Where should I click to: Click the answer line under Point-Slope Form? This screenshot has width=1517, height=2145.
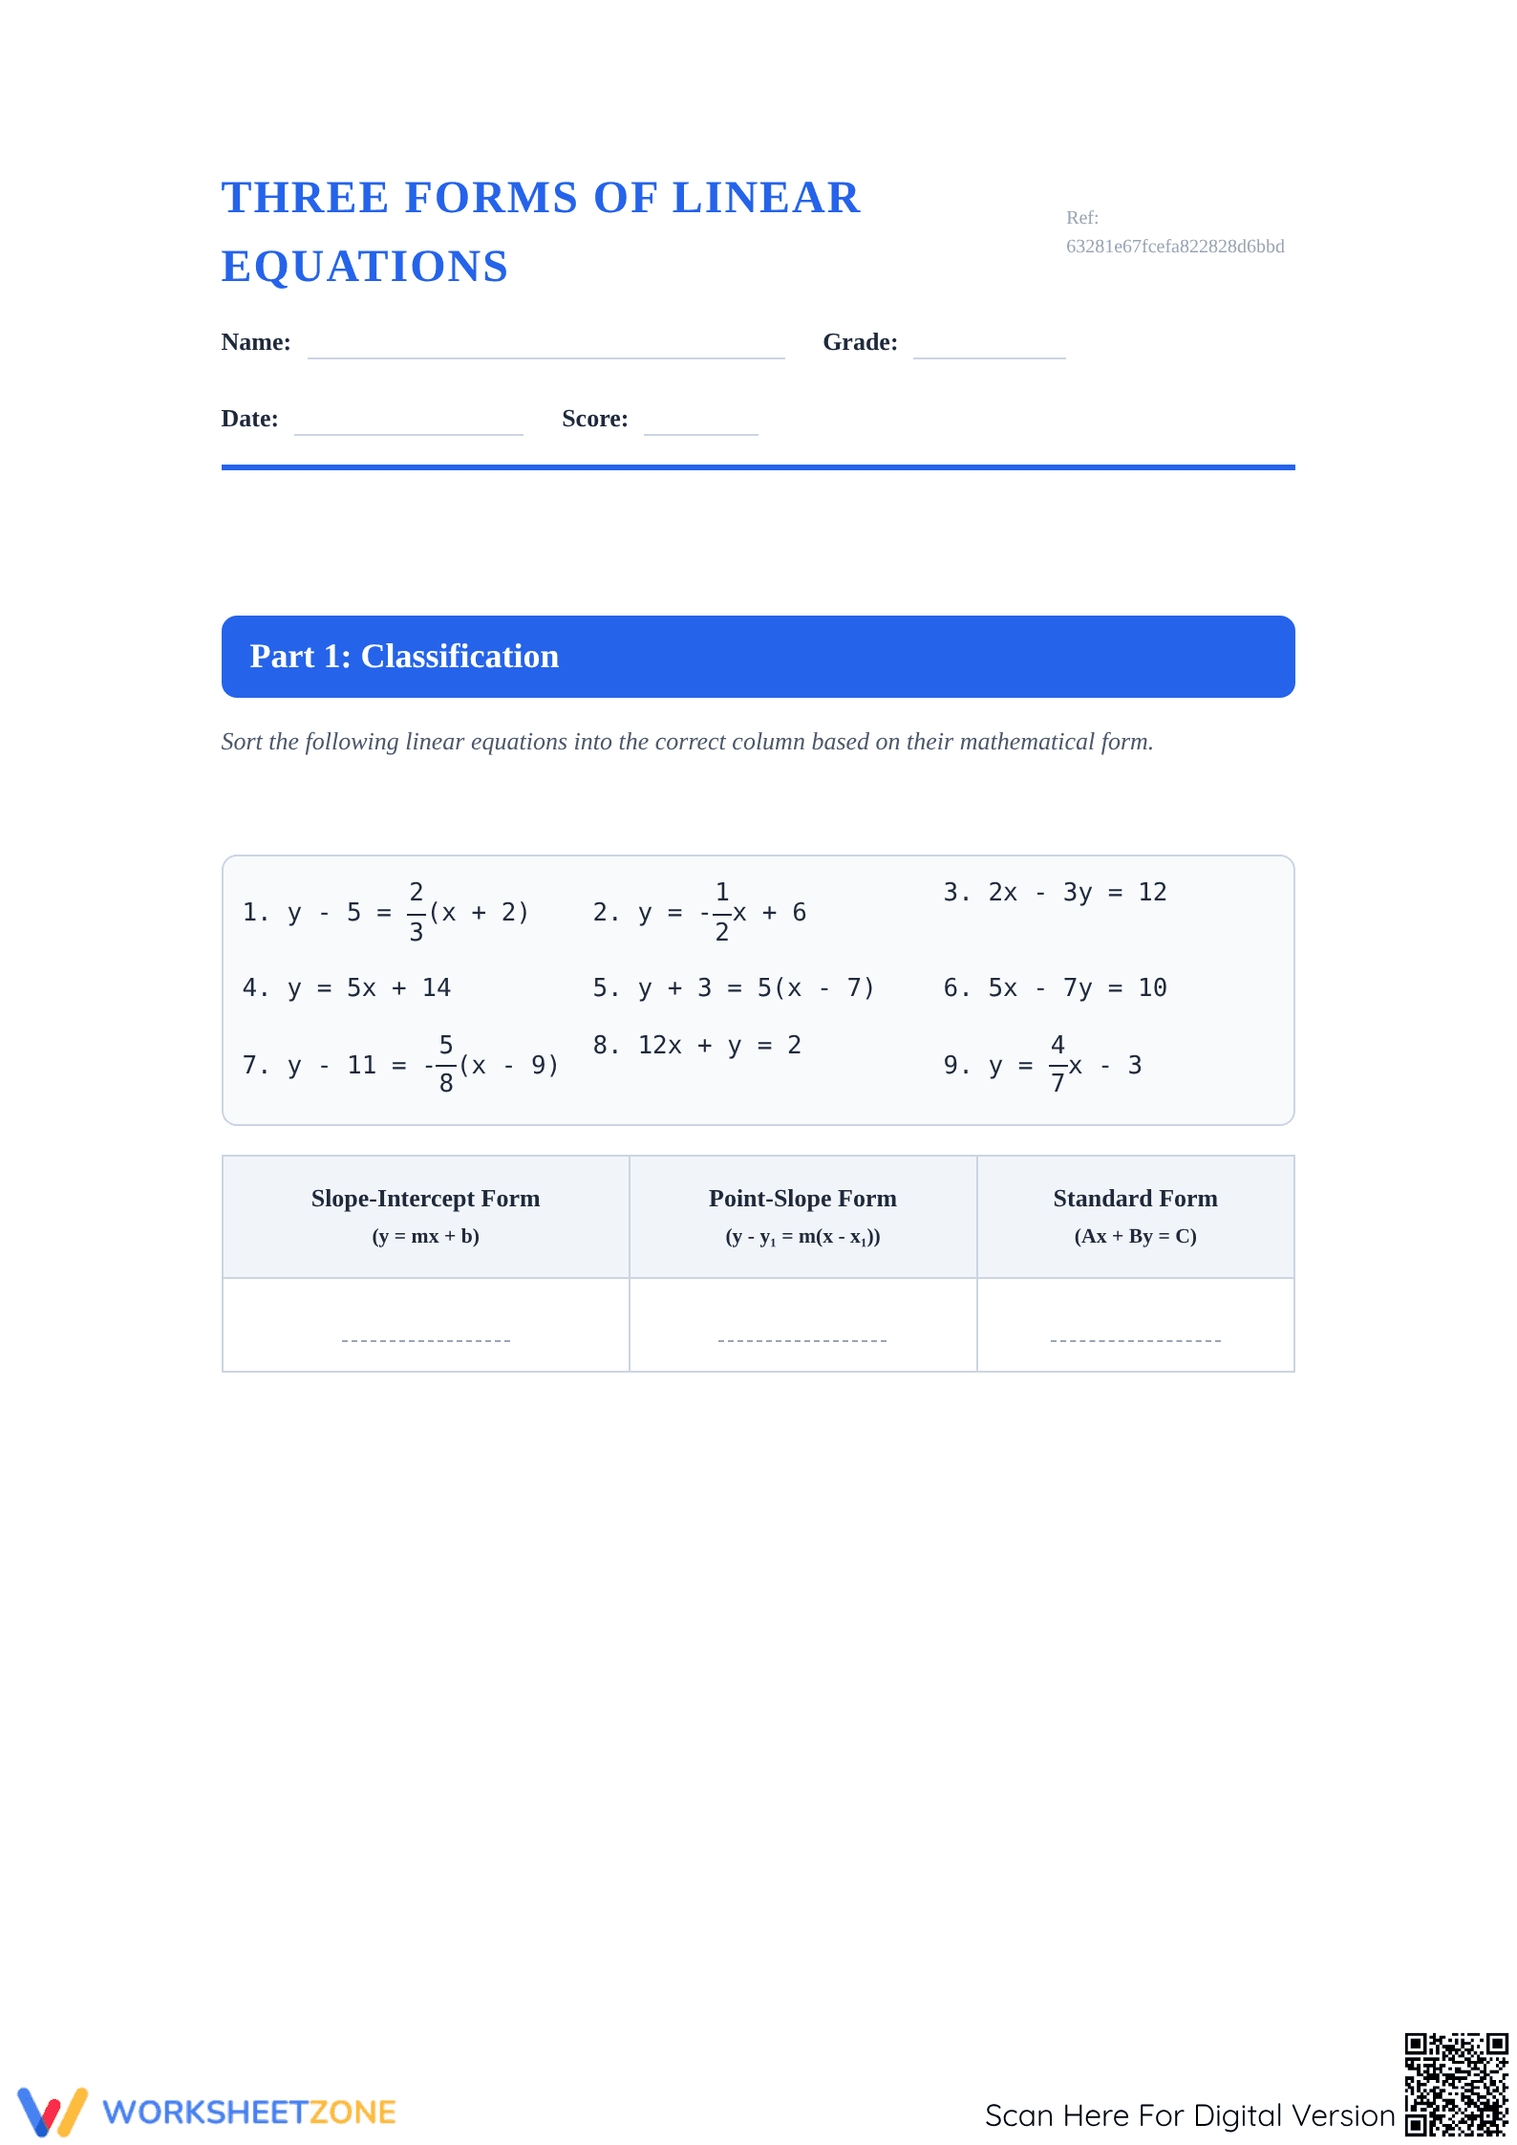click(802, 1339)
